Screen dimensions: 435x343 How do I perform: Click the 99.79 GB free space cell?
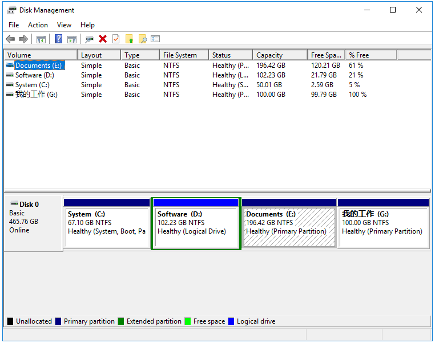point(324,95)
